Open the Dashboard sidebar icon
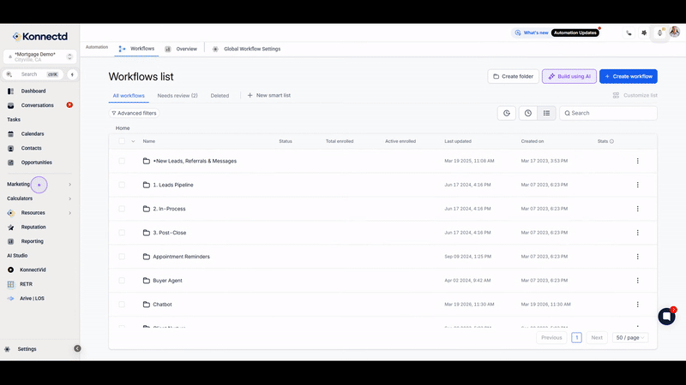 pos(11,92)
